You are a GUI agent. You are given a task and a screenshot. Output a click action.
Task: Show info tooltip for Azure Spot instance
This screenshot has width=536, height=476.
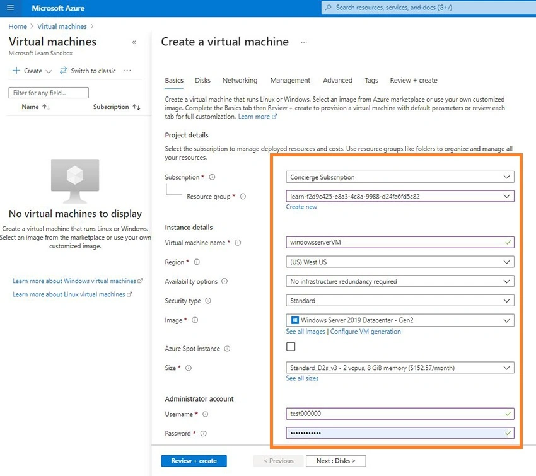coord(227,349)
